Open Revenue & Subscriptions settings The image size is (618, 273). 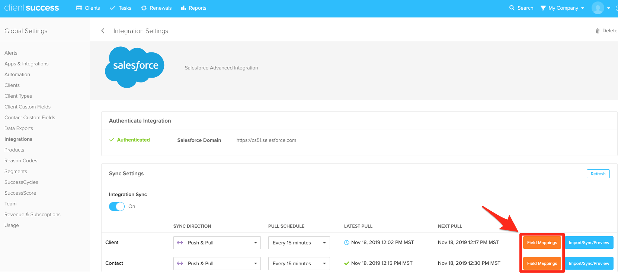click(x=32, y=215)
